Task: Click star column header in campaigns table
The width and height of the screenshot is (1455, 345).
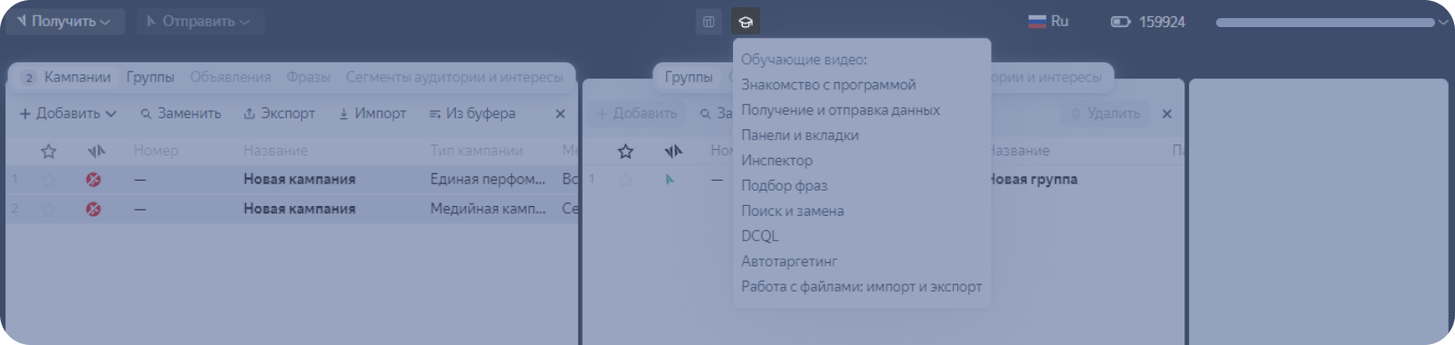Action: (x=49, y=151)
